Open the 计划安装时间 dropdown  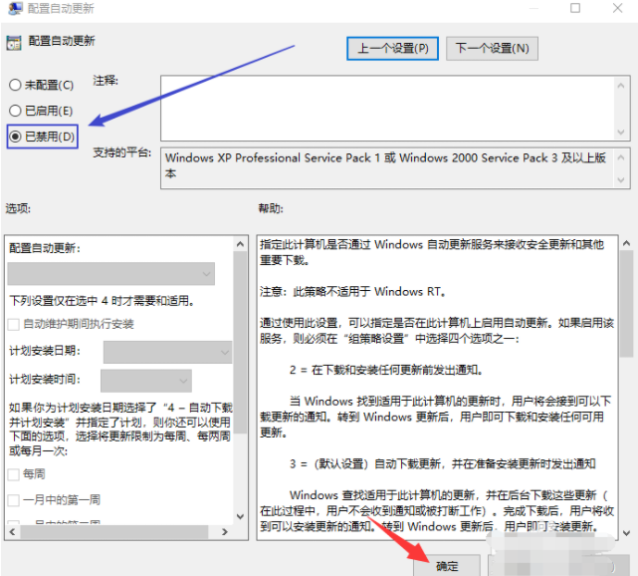click(x=145, y=380)
